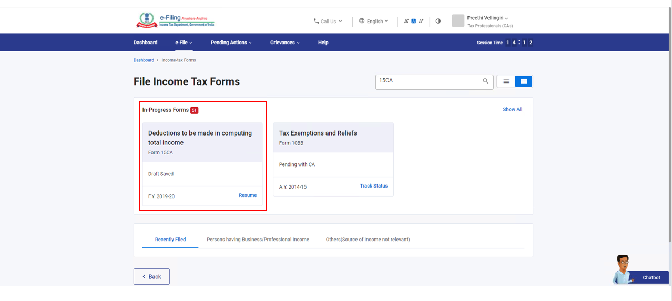Select Persons having Business/Professional Income tab
This screenshot has height=301, width=672.
click(258, 240)
